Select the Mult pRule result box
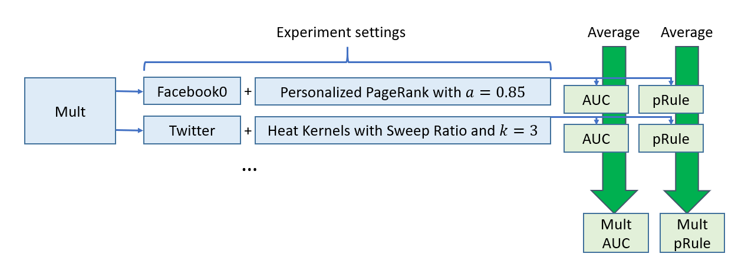 pyautogui.click(x=693, y=233)
